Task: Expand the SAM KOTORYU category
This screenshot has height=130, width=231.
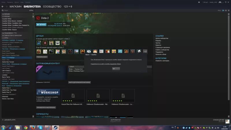Action: [3, 36]
